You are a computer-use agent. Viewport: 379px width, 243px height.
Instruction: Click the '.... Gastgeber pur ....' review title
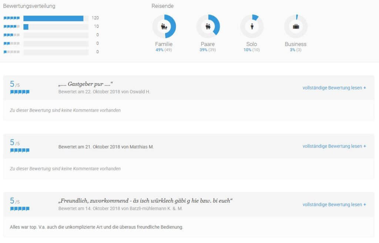click(x=85, y=84)
